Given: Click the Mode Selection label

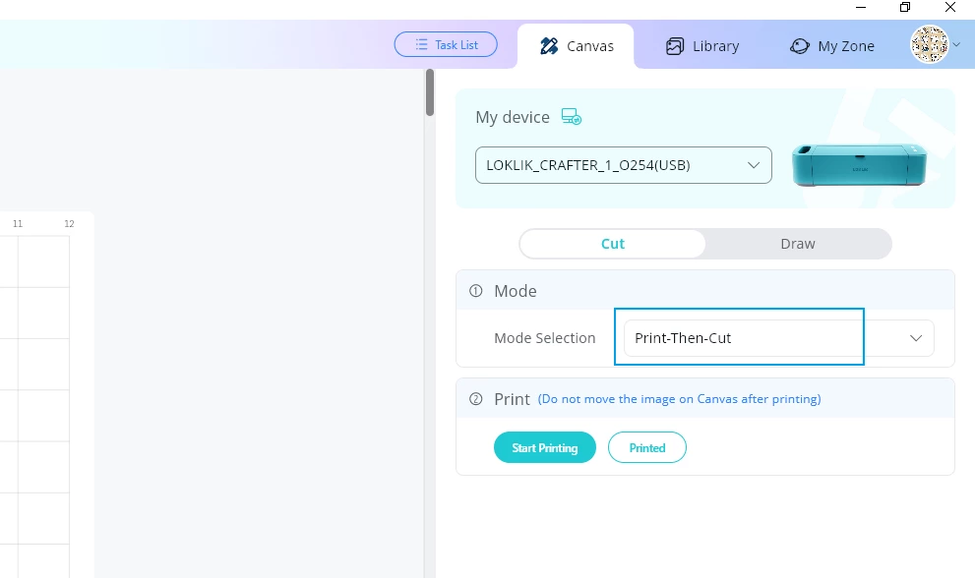Looking at the screenshot, I should (545, 338).
